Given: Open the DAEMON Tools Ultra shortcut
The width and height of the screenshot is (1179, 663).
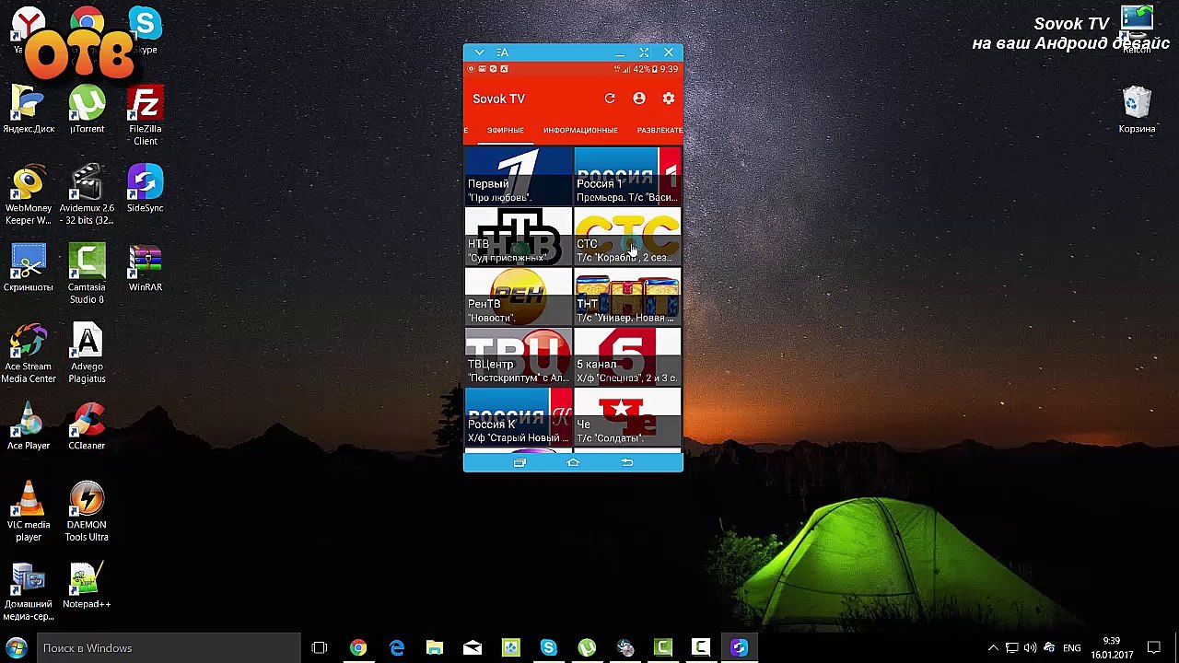Looking at the screenshot, I should [x=87, y=512].
